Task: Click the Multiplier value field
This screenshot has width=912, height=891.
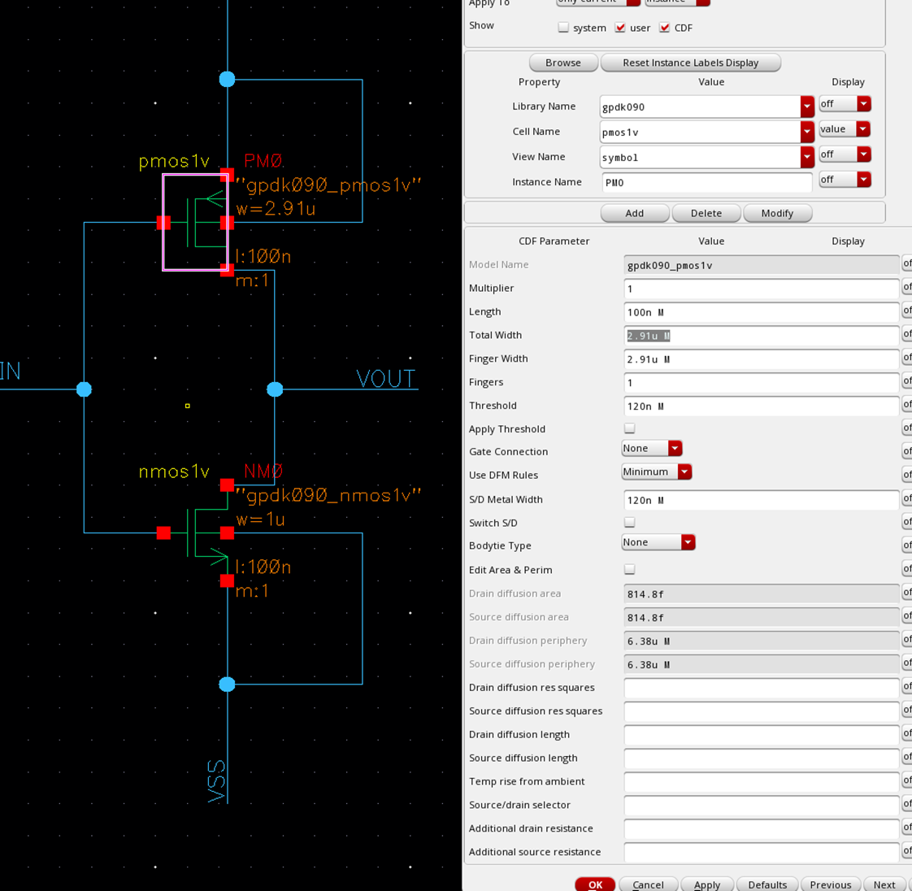Action: tap(761, 289)
